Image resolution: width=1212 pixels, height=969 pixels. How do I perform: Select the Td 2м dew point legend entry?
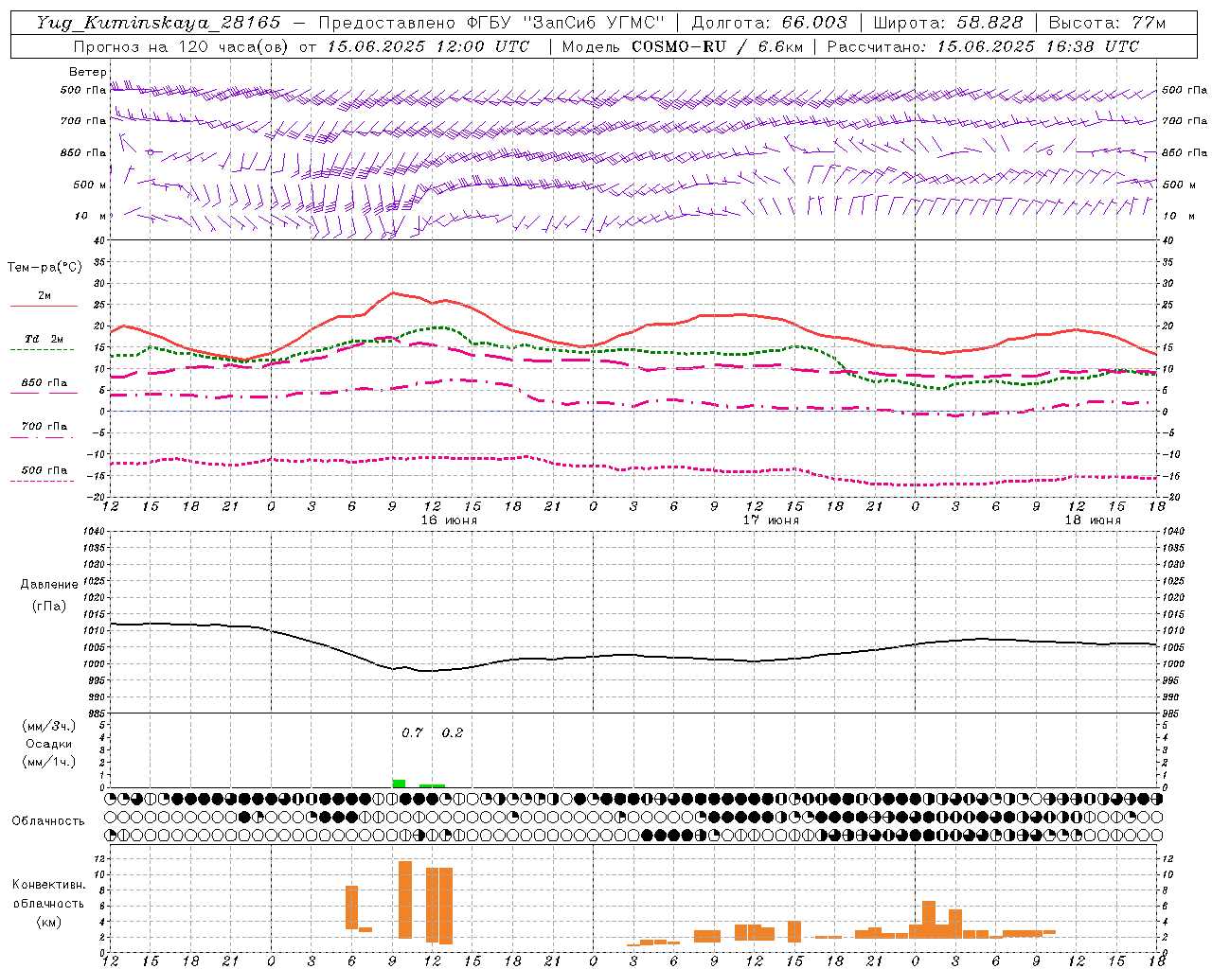tap(44, 344)
